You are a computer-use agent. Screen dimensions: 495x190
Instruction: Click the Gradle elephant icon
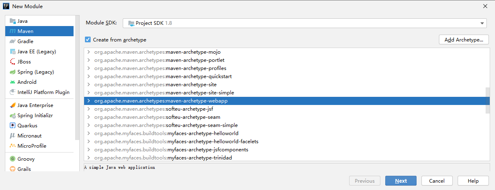pos(13,41)
